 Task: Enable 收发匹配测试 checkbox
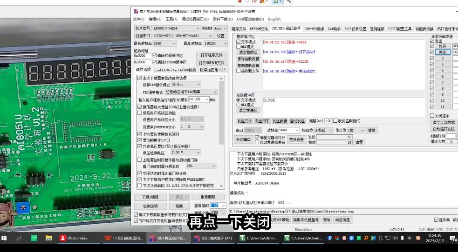tap(335, 120)
